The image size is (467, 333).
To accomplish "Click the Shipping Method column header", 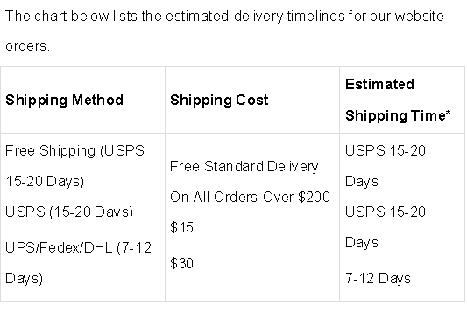I will click(64, 101).
